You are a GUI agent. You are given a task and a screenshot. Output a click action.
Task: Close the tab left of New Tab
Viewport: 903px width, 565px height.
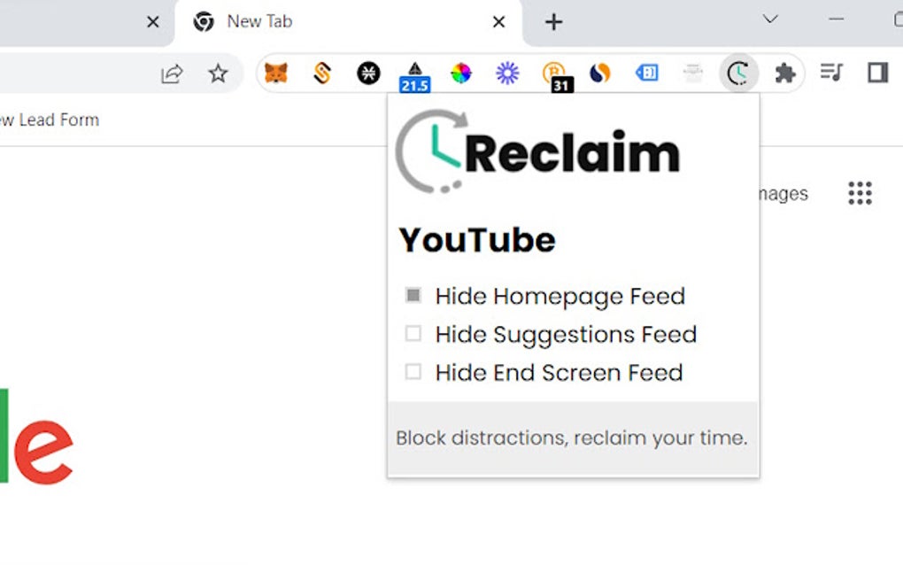[153, 22]
